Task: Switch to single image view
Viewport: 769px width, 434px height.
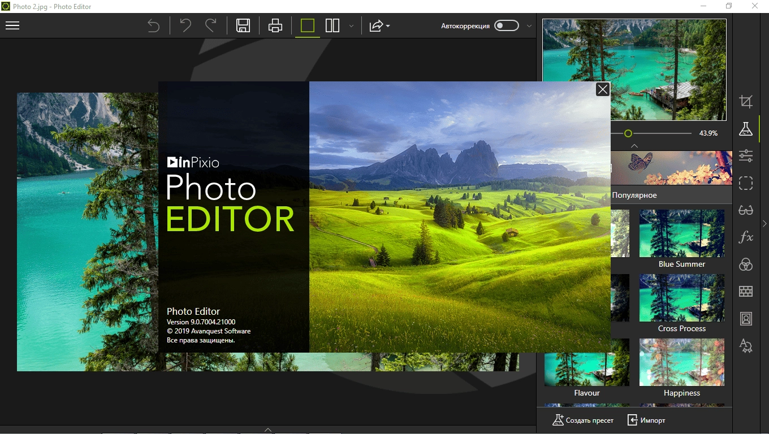Action: point(308,25)
